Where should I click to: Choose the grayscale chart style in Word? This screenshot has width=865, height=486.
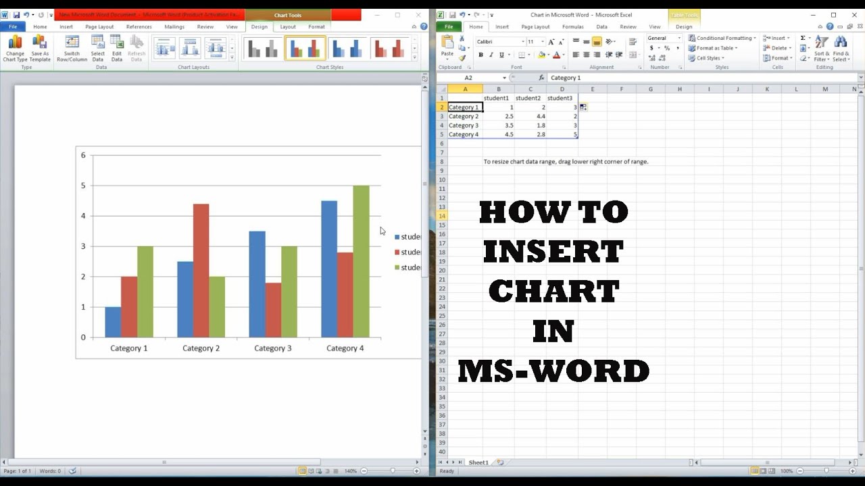point(262,48)
